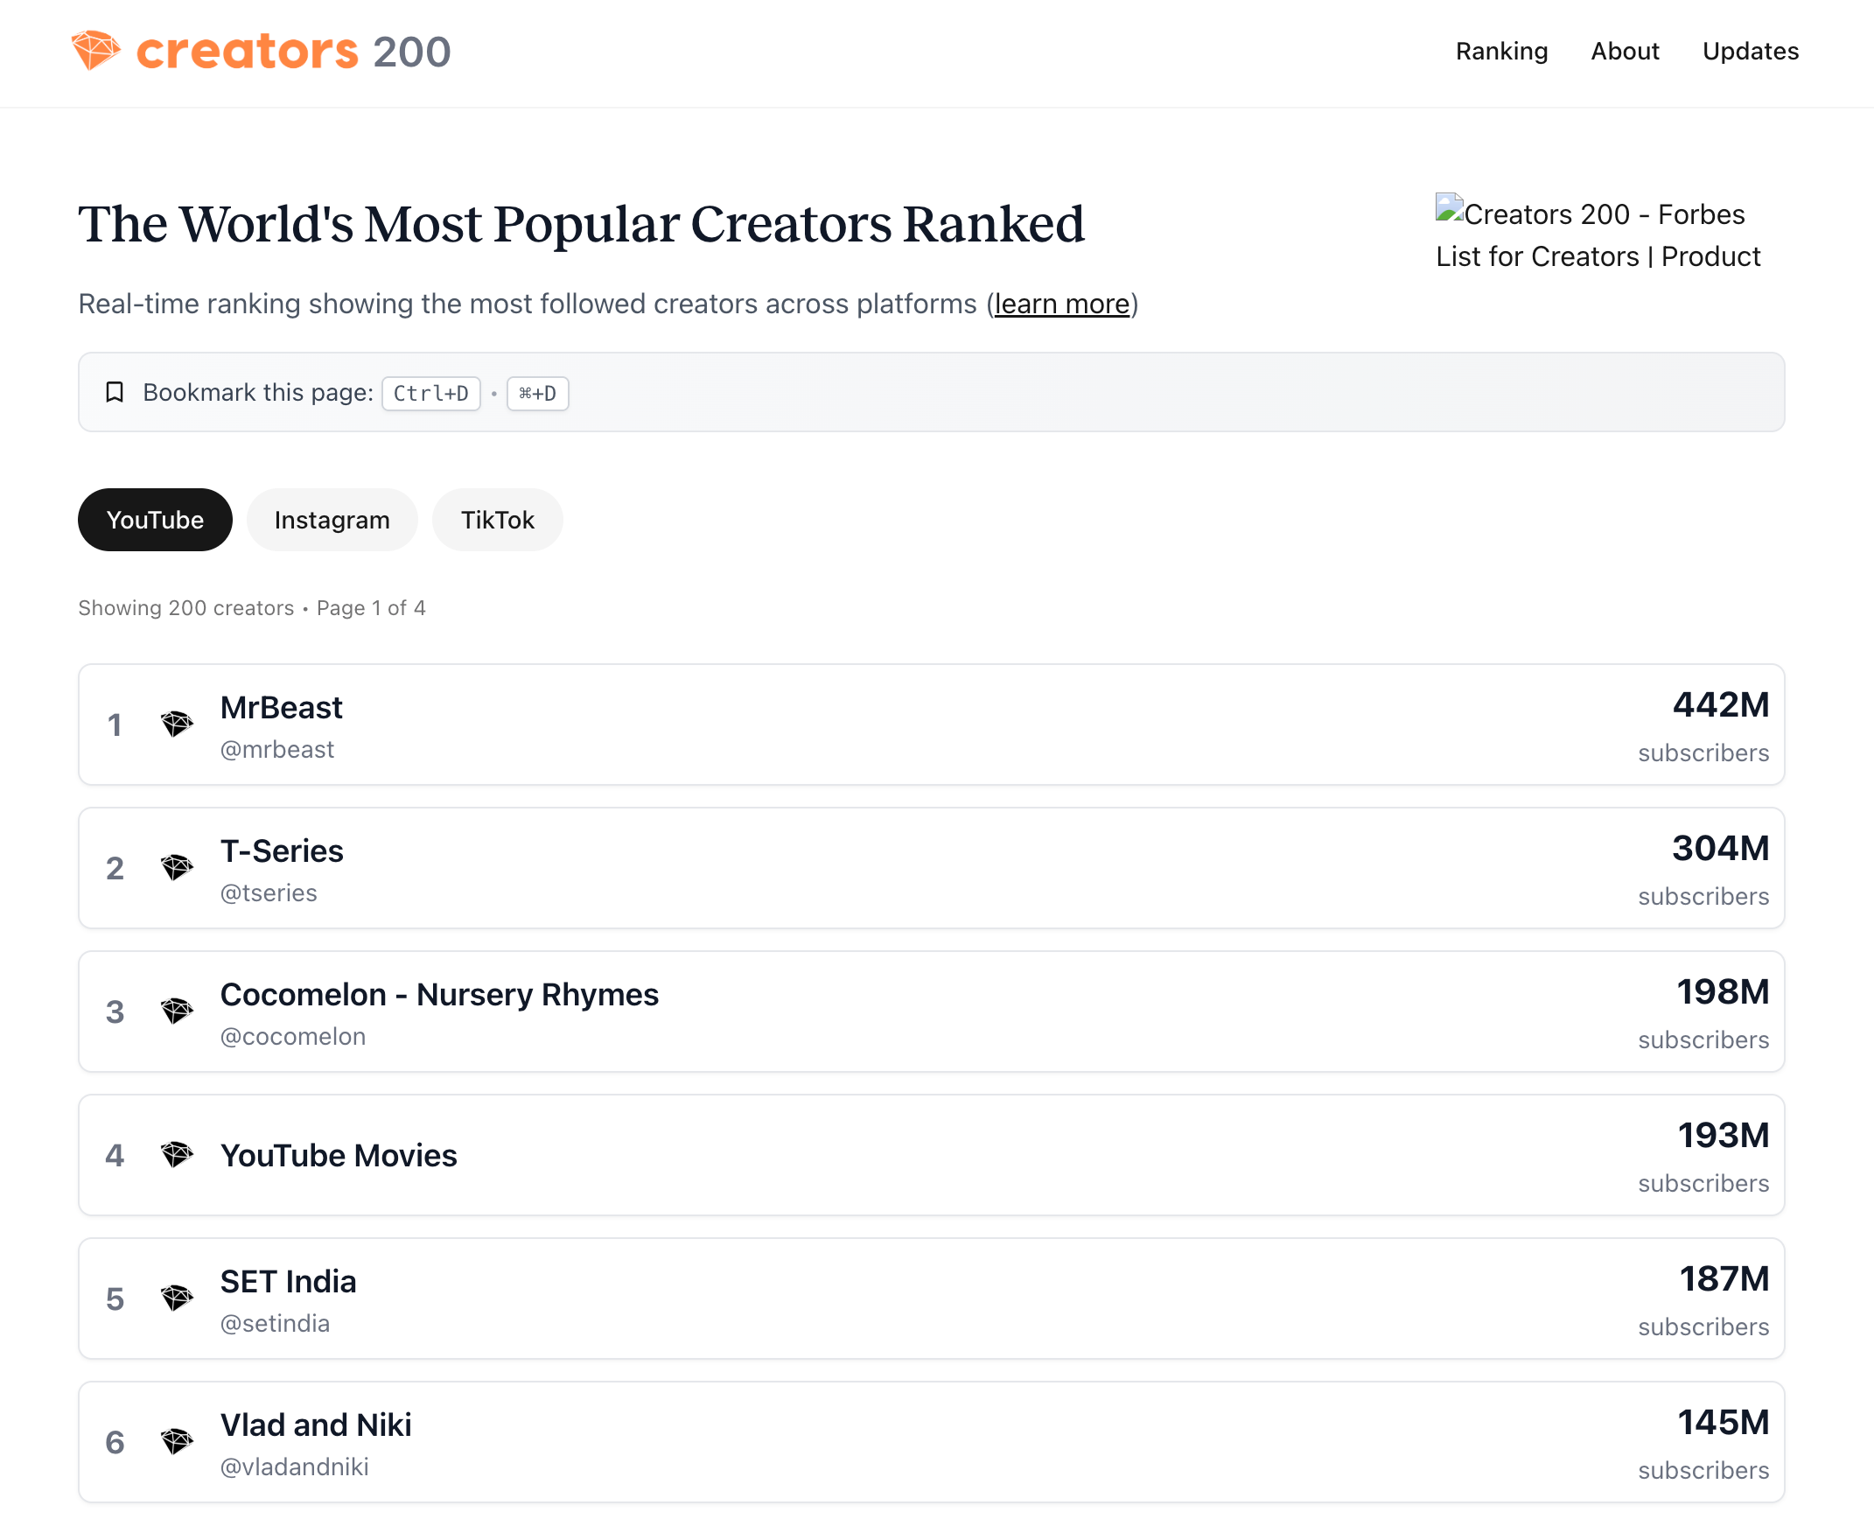Click the @tseries channel handle
The width and height of the screenshot is (1874, 1519).
[x=269, y=893]
